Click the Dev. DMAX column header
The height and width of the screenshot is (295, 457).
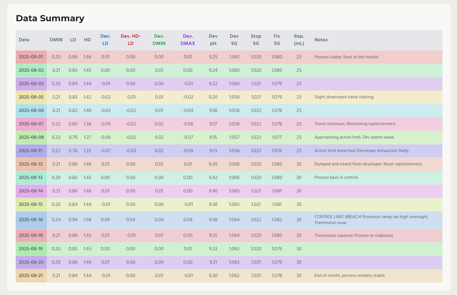(188, 40)
